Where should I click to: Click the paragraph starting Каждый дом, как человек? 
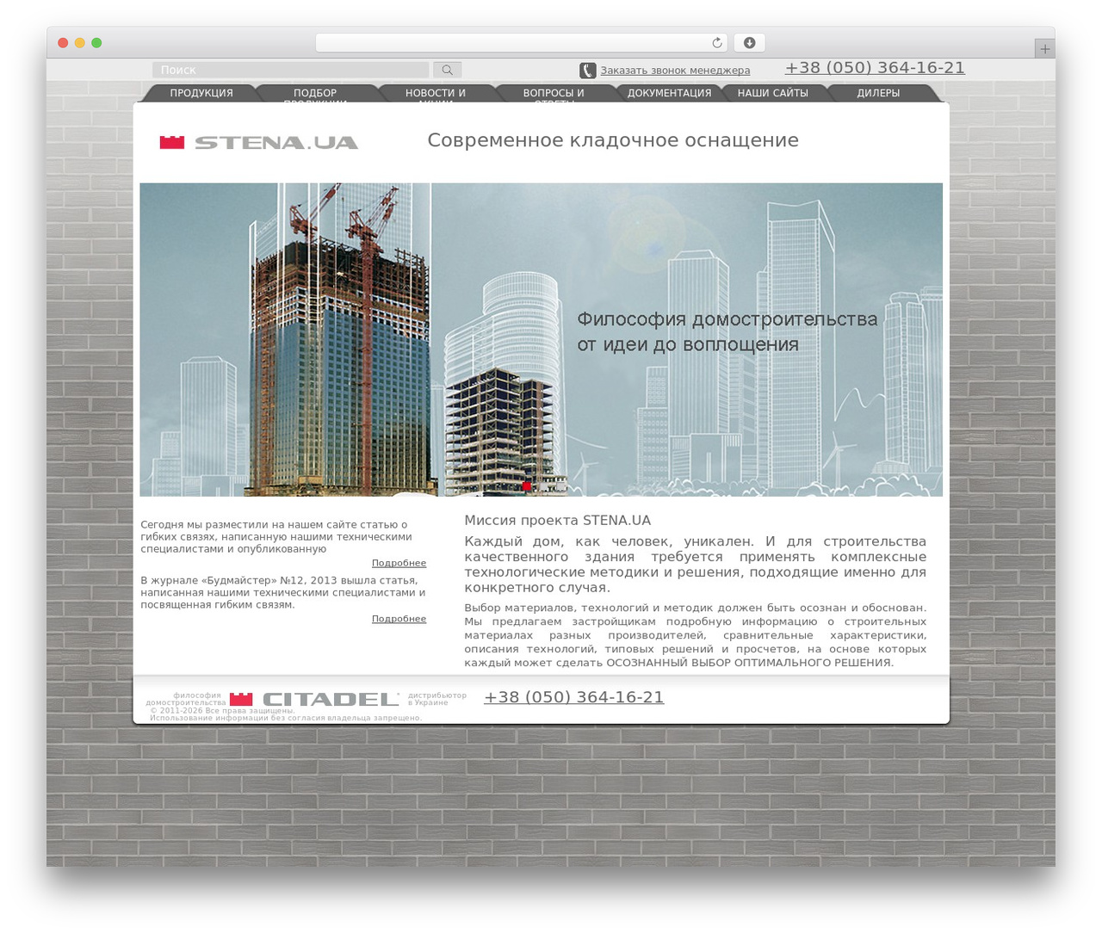(x=696, y=565)
